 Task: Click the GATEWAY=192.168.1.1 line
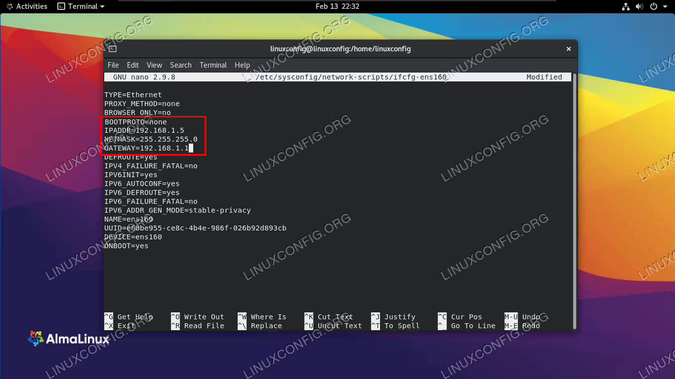point(146,148)
